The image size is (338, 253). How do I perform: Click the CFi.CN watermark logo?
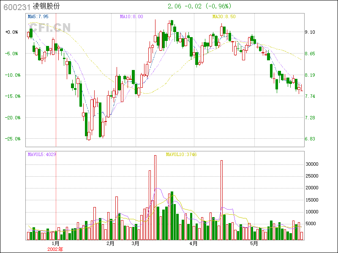pyautogui.click(x=49, y=27)
